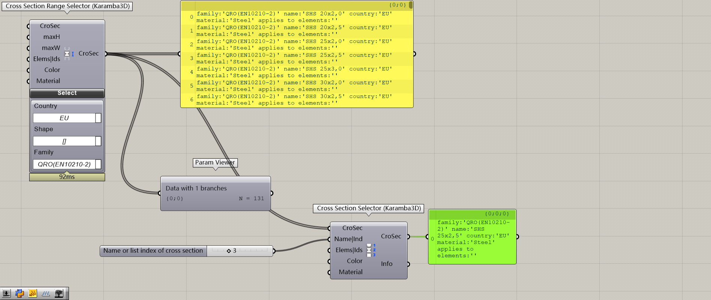Click the slider diamond grip showing 3

tap(229, 251)
